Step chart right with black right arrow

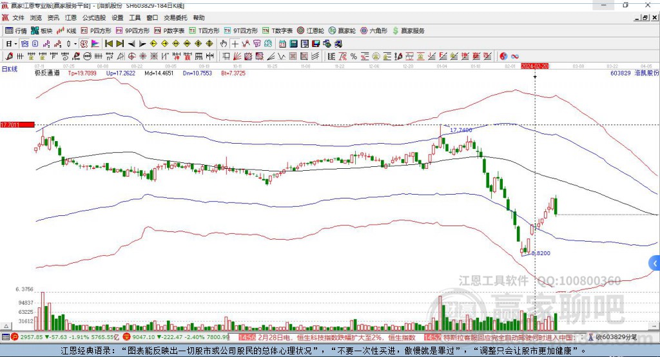[142, 44]
